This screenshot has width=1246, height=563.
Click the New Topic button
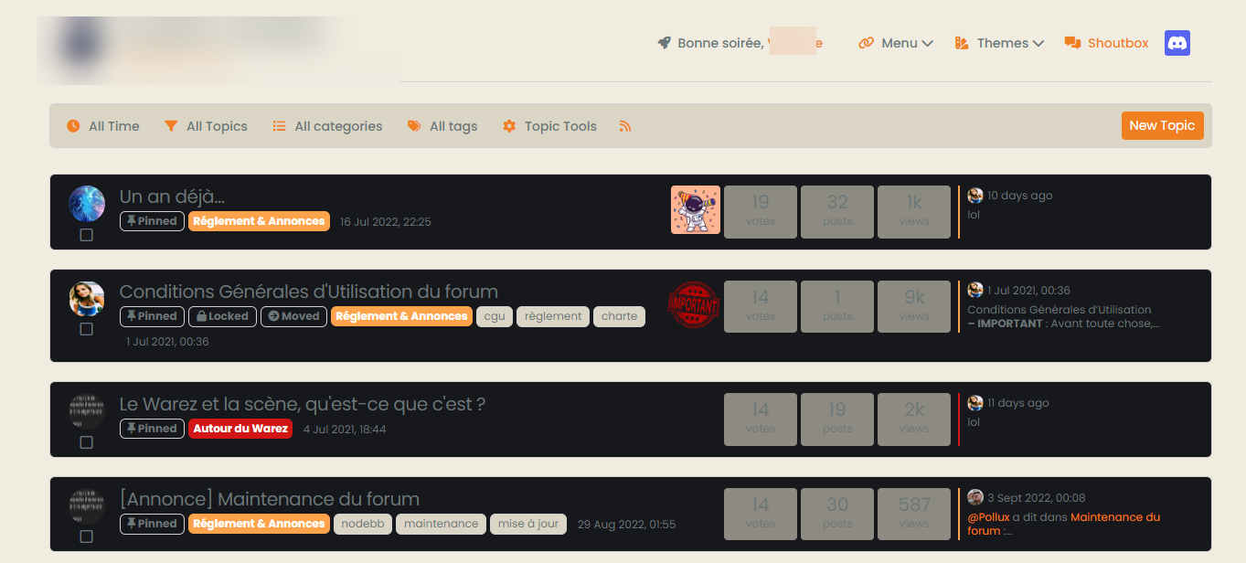coord(1162,126)
